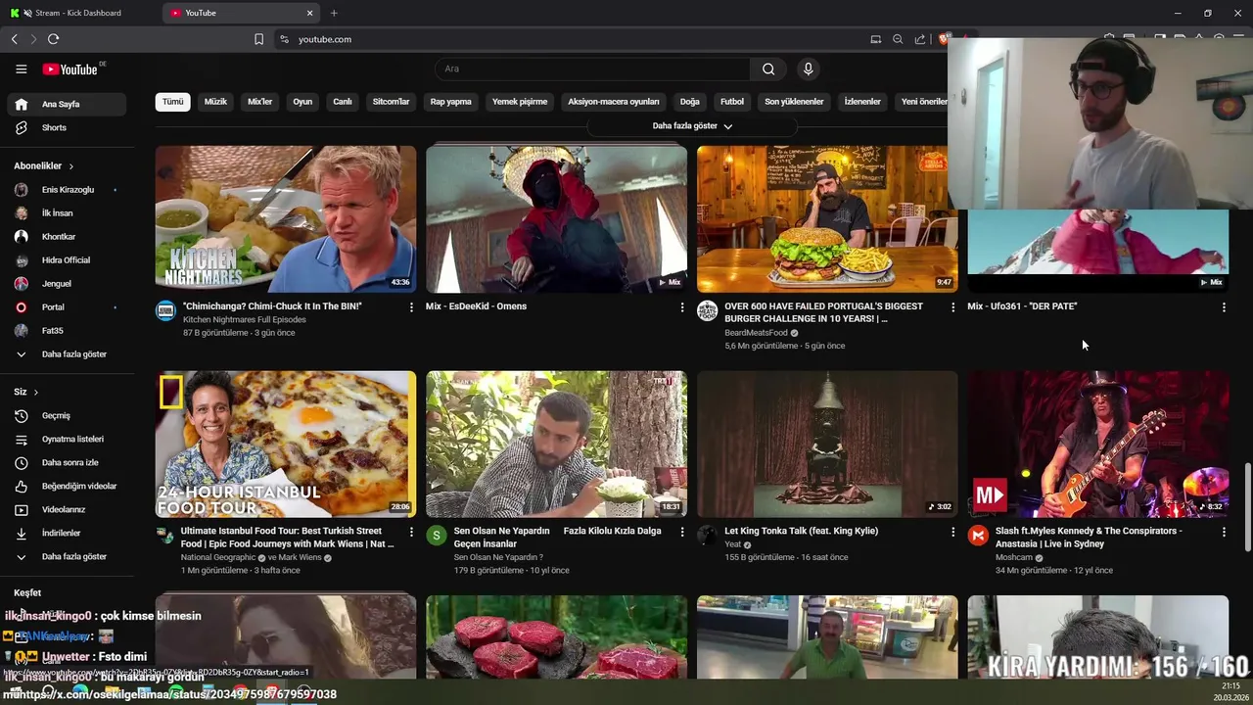Close the YouTube browser tab
The height and width of the screenshot is (705, 1253).
click(310, 13)
